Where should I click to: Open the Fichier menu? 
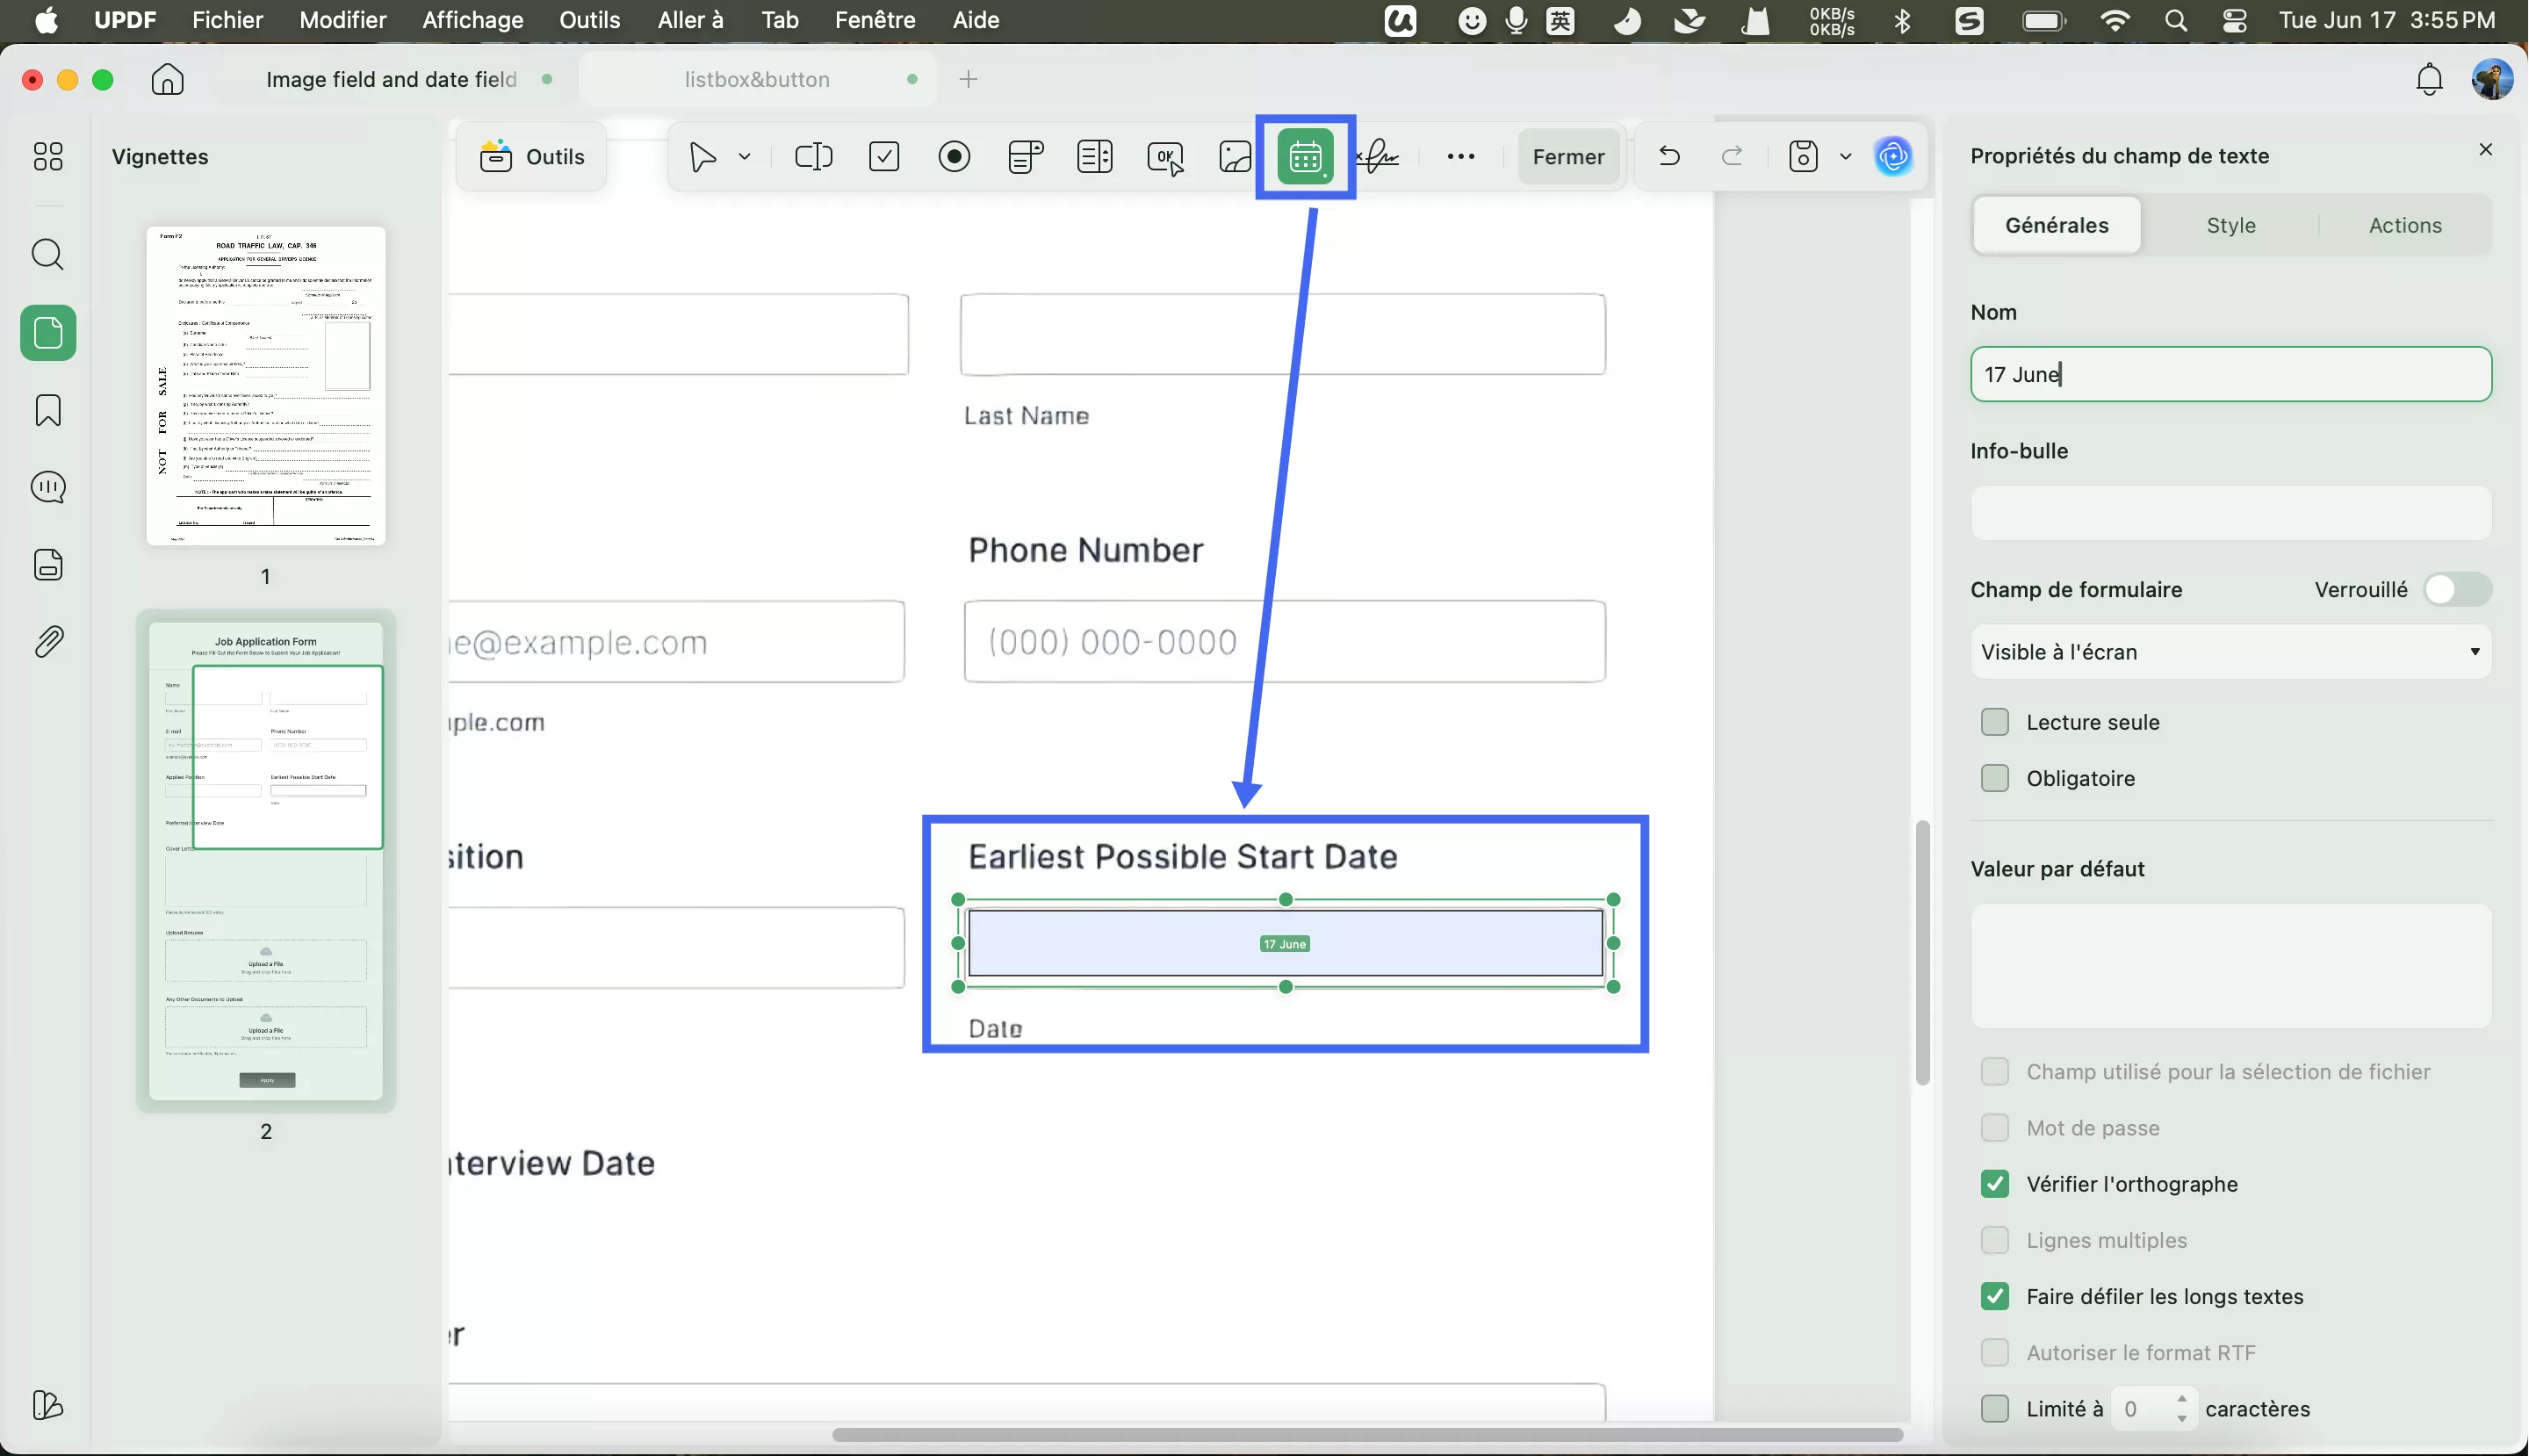[228, 20]
